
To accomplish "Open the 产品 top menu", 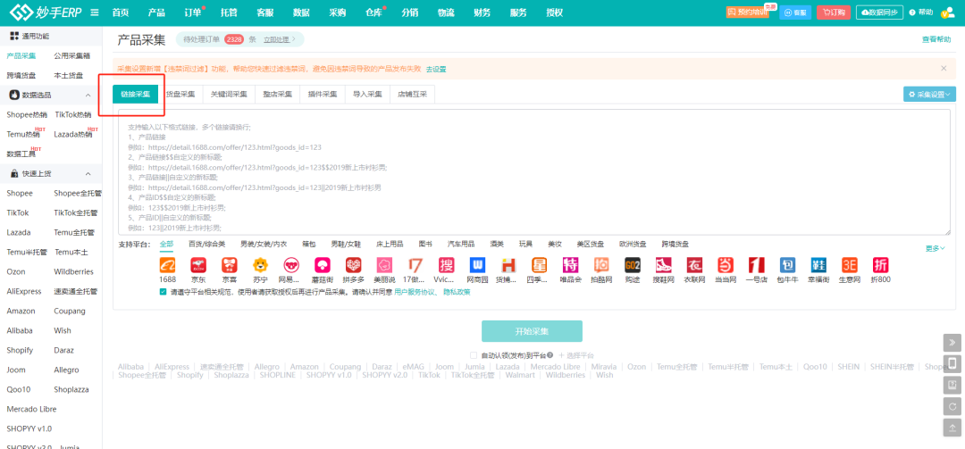I will point(156,12).
